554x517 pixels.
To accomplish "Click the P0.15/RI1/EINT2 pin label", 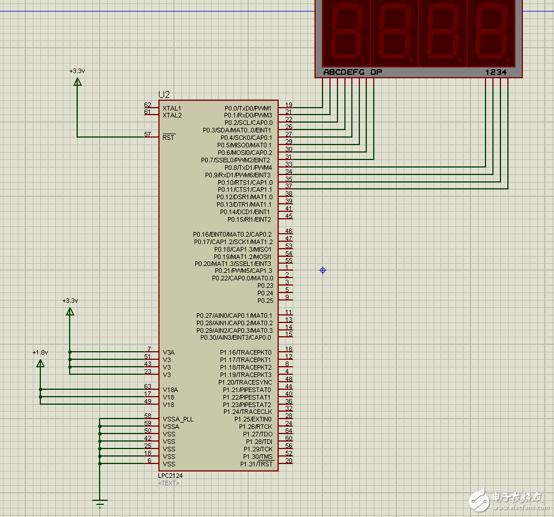I will [249, 220].
